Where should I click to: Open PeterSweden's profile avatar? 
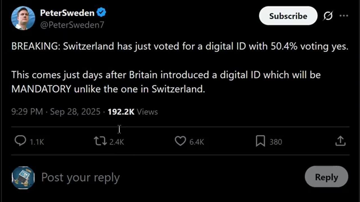23,18
